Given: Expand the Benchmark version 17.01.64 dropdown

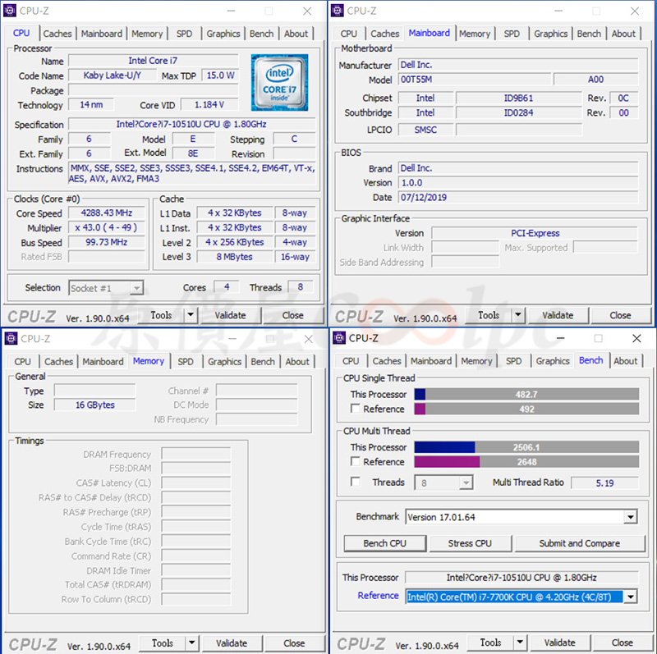Looking at the screenshot, I should click(x=521, y=517).
